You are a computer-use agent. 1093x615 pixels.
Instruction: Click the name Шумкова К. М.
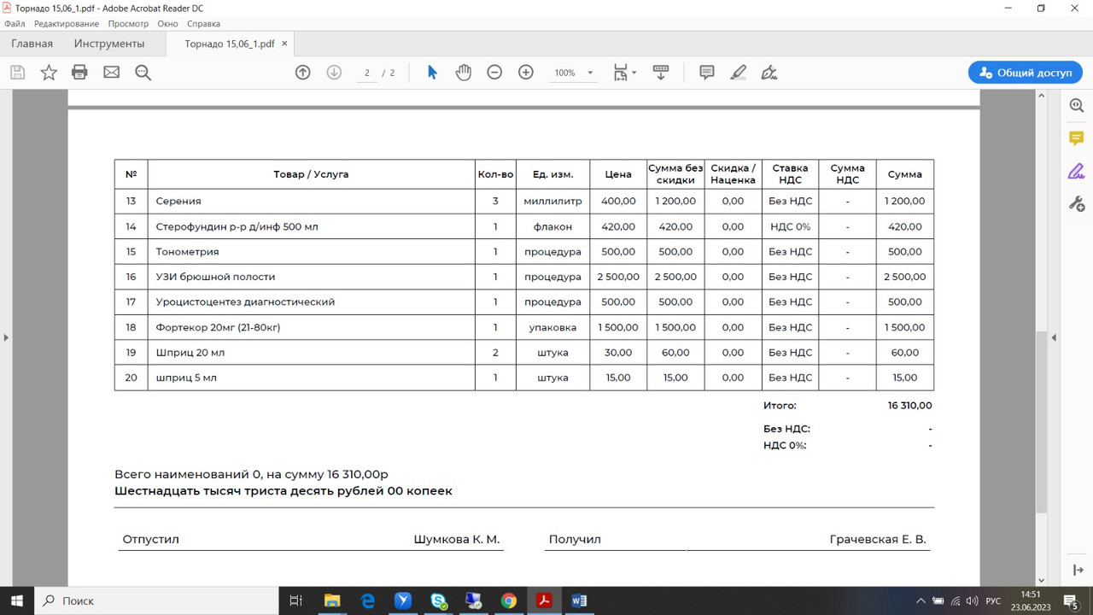[x=457, y=540]
